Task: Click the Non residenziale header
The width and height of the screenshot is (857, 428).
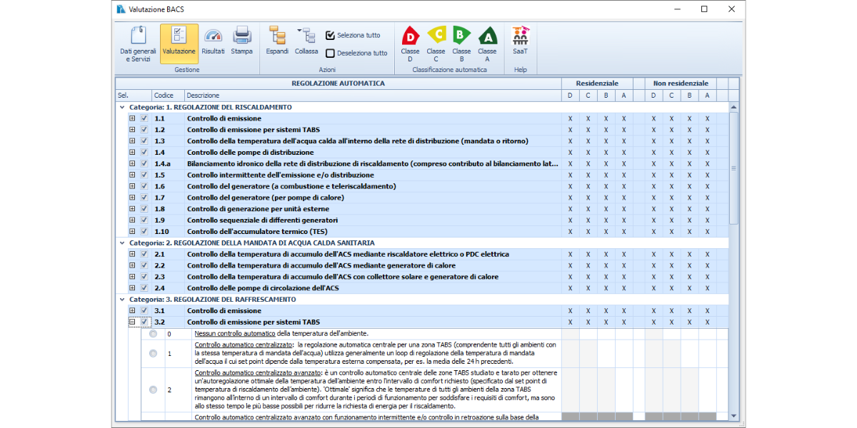Action: [681, 83]
